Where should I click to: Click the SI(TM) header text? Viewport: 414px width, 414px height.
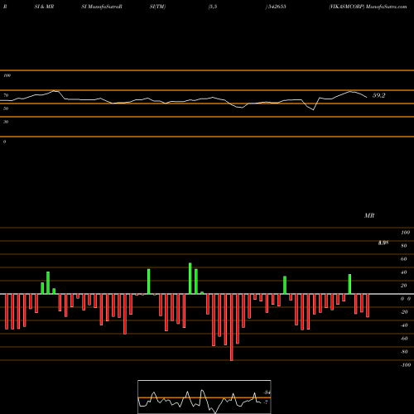coord(157,7)
